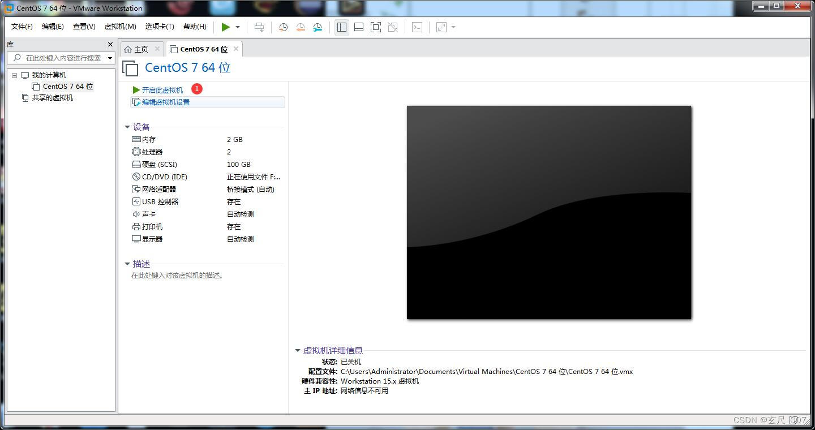Toggle thumbnail bar view icon
Image resolution: width=815 pixels, height=430 pixels.
tap(359, 27)
